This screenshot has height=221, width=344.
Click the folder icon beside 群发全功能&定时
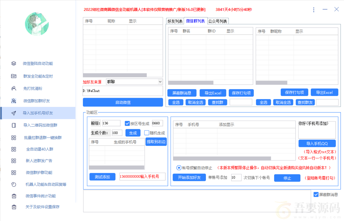(x=14, y=76)
